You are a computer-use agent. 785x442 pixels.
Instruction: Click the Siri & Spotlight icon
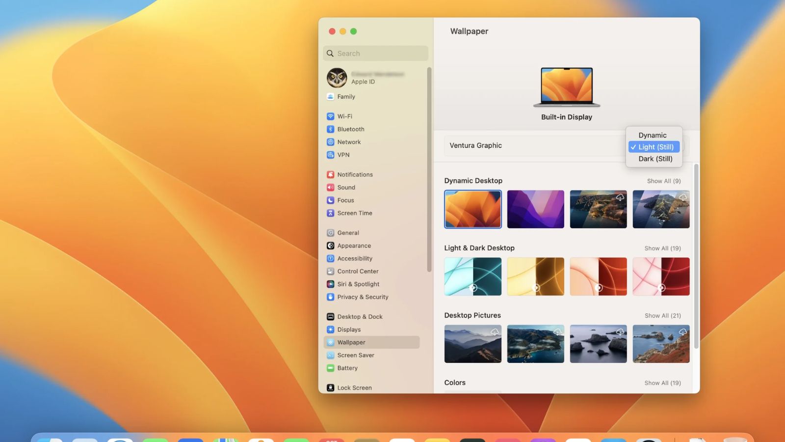click(331, 284)
